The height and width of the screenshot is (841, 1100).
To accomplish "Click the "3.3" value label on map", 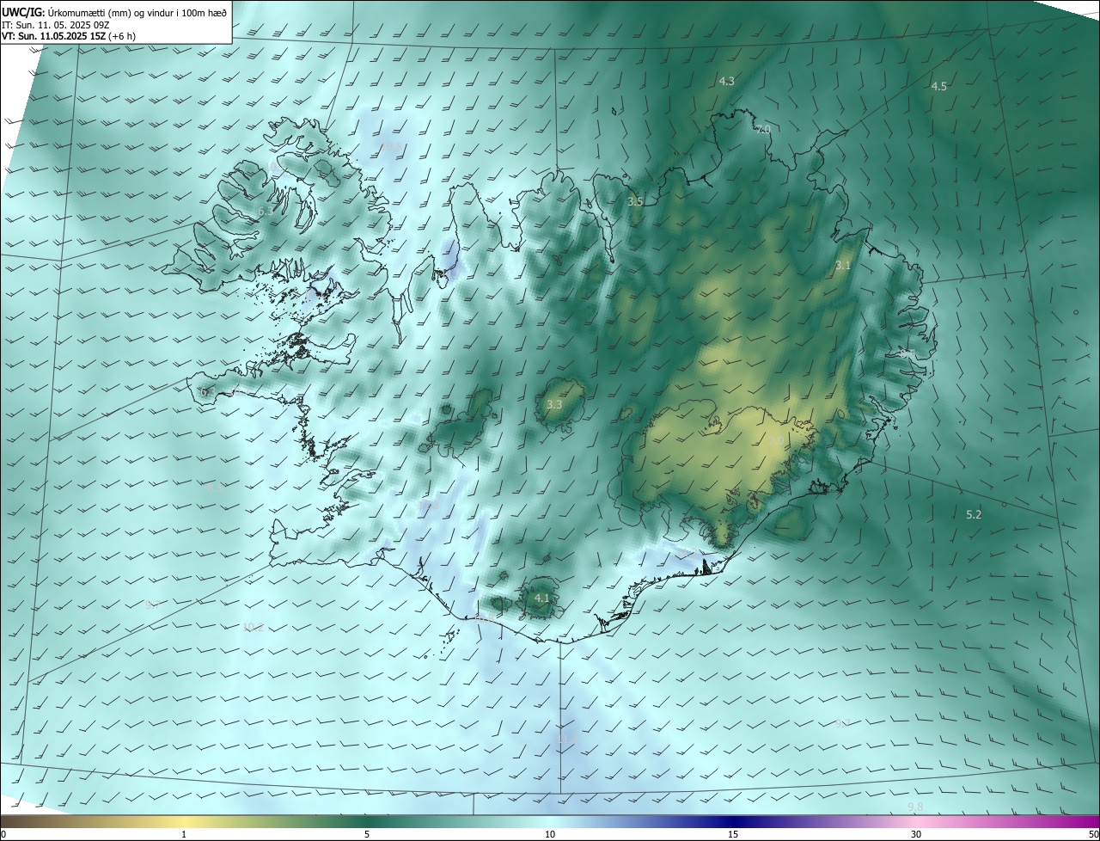I will [x=554, y=404].
